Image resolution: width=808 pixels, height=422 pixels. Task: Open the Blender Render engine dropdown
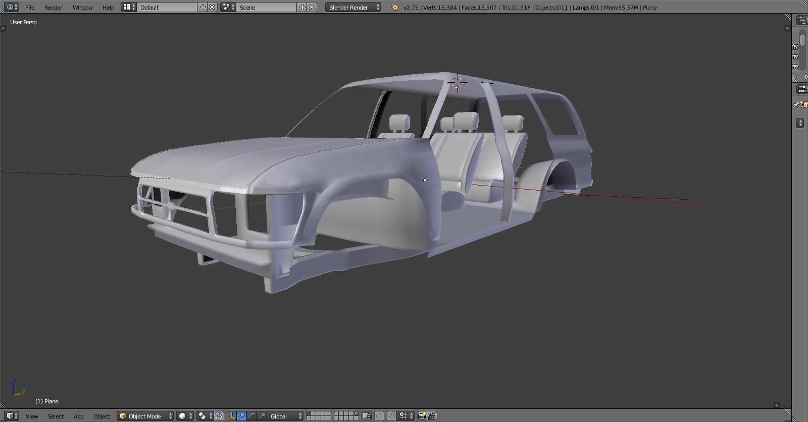coord(353,7)
